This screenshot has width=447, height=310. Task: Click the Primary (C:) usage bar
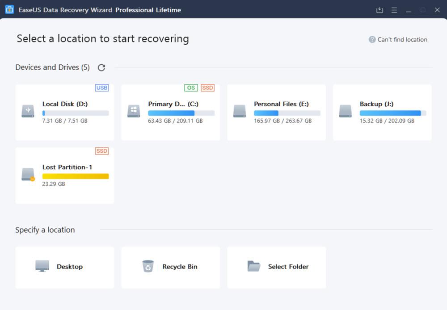[x=181, y=113]
